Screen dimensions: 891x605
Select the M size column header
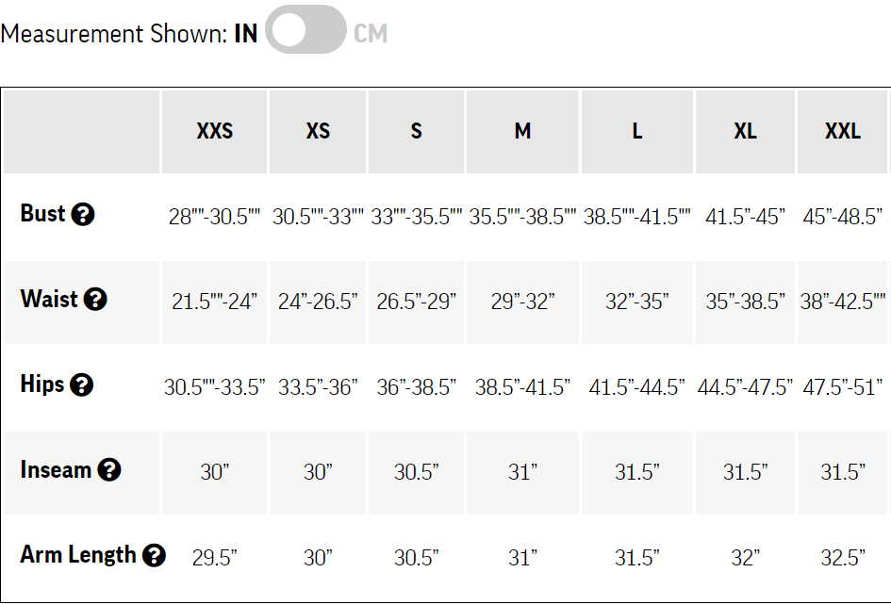(522, 131)
